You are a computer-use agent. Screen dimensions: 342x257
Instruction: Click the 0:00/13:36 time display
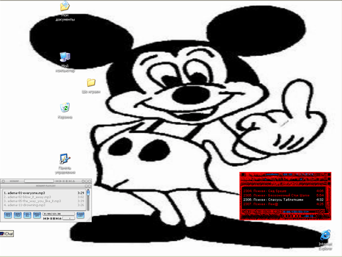(x=59, y=214)
